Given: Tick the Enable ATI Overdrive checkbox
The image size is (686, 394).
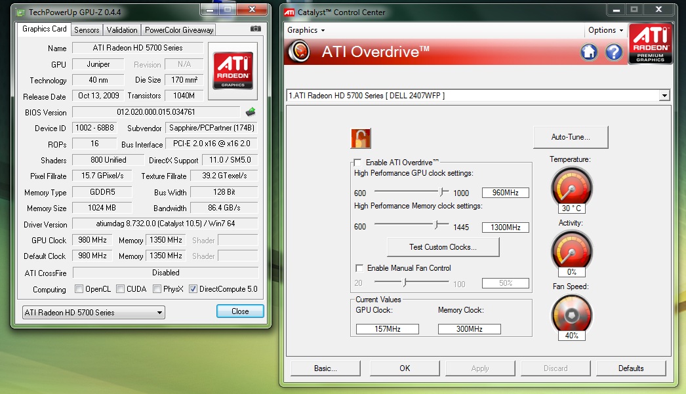Looking at the screenshot, I should point(357,162).
